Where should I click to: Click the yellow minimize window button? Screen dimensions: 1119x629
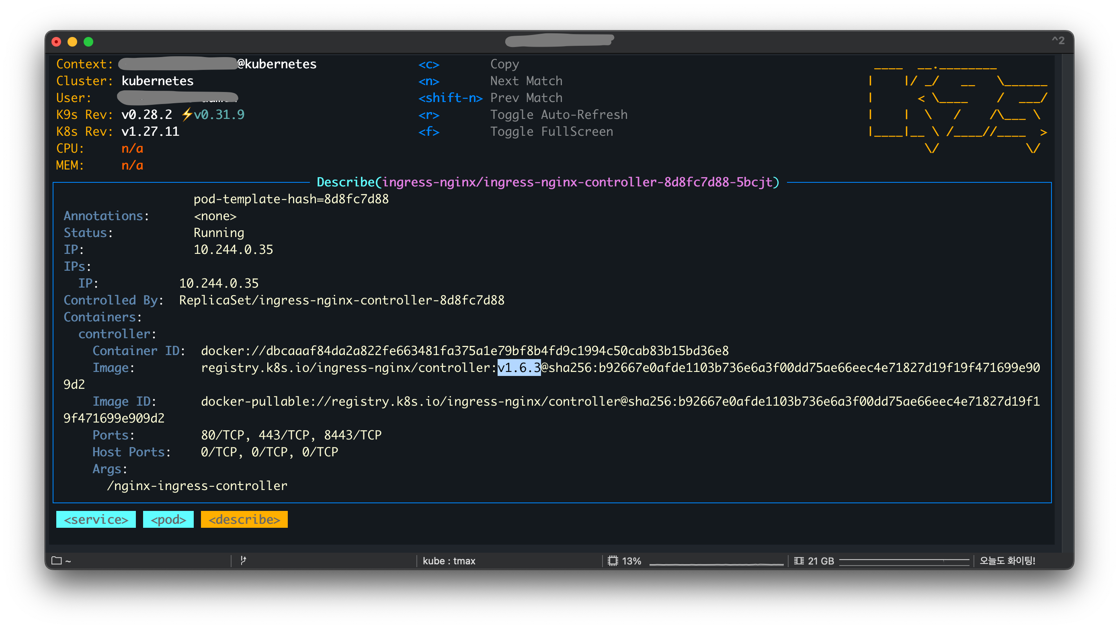pos(72,42)
